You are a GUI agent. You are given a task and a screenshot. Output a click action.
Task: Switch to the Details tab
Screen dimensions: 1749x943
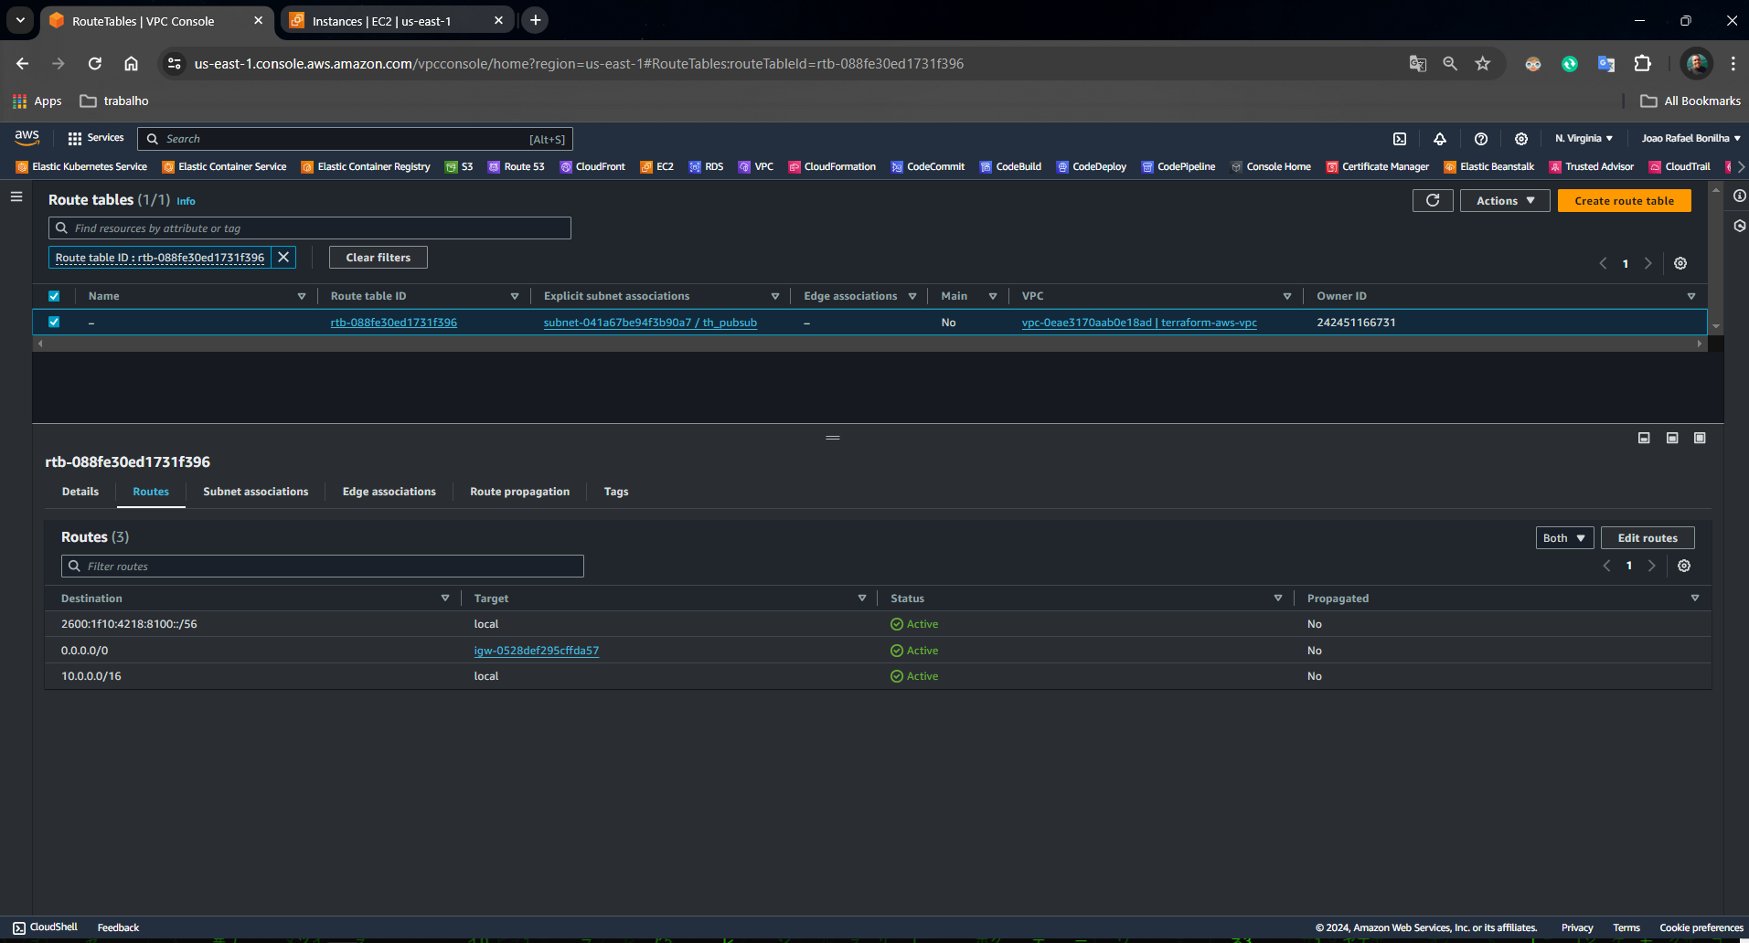[80, 492]
